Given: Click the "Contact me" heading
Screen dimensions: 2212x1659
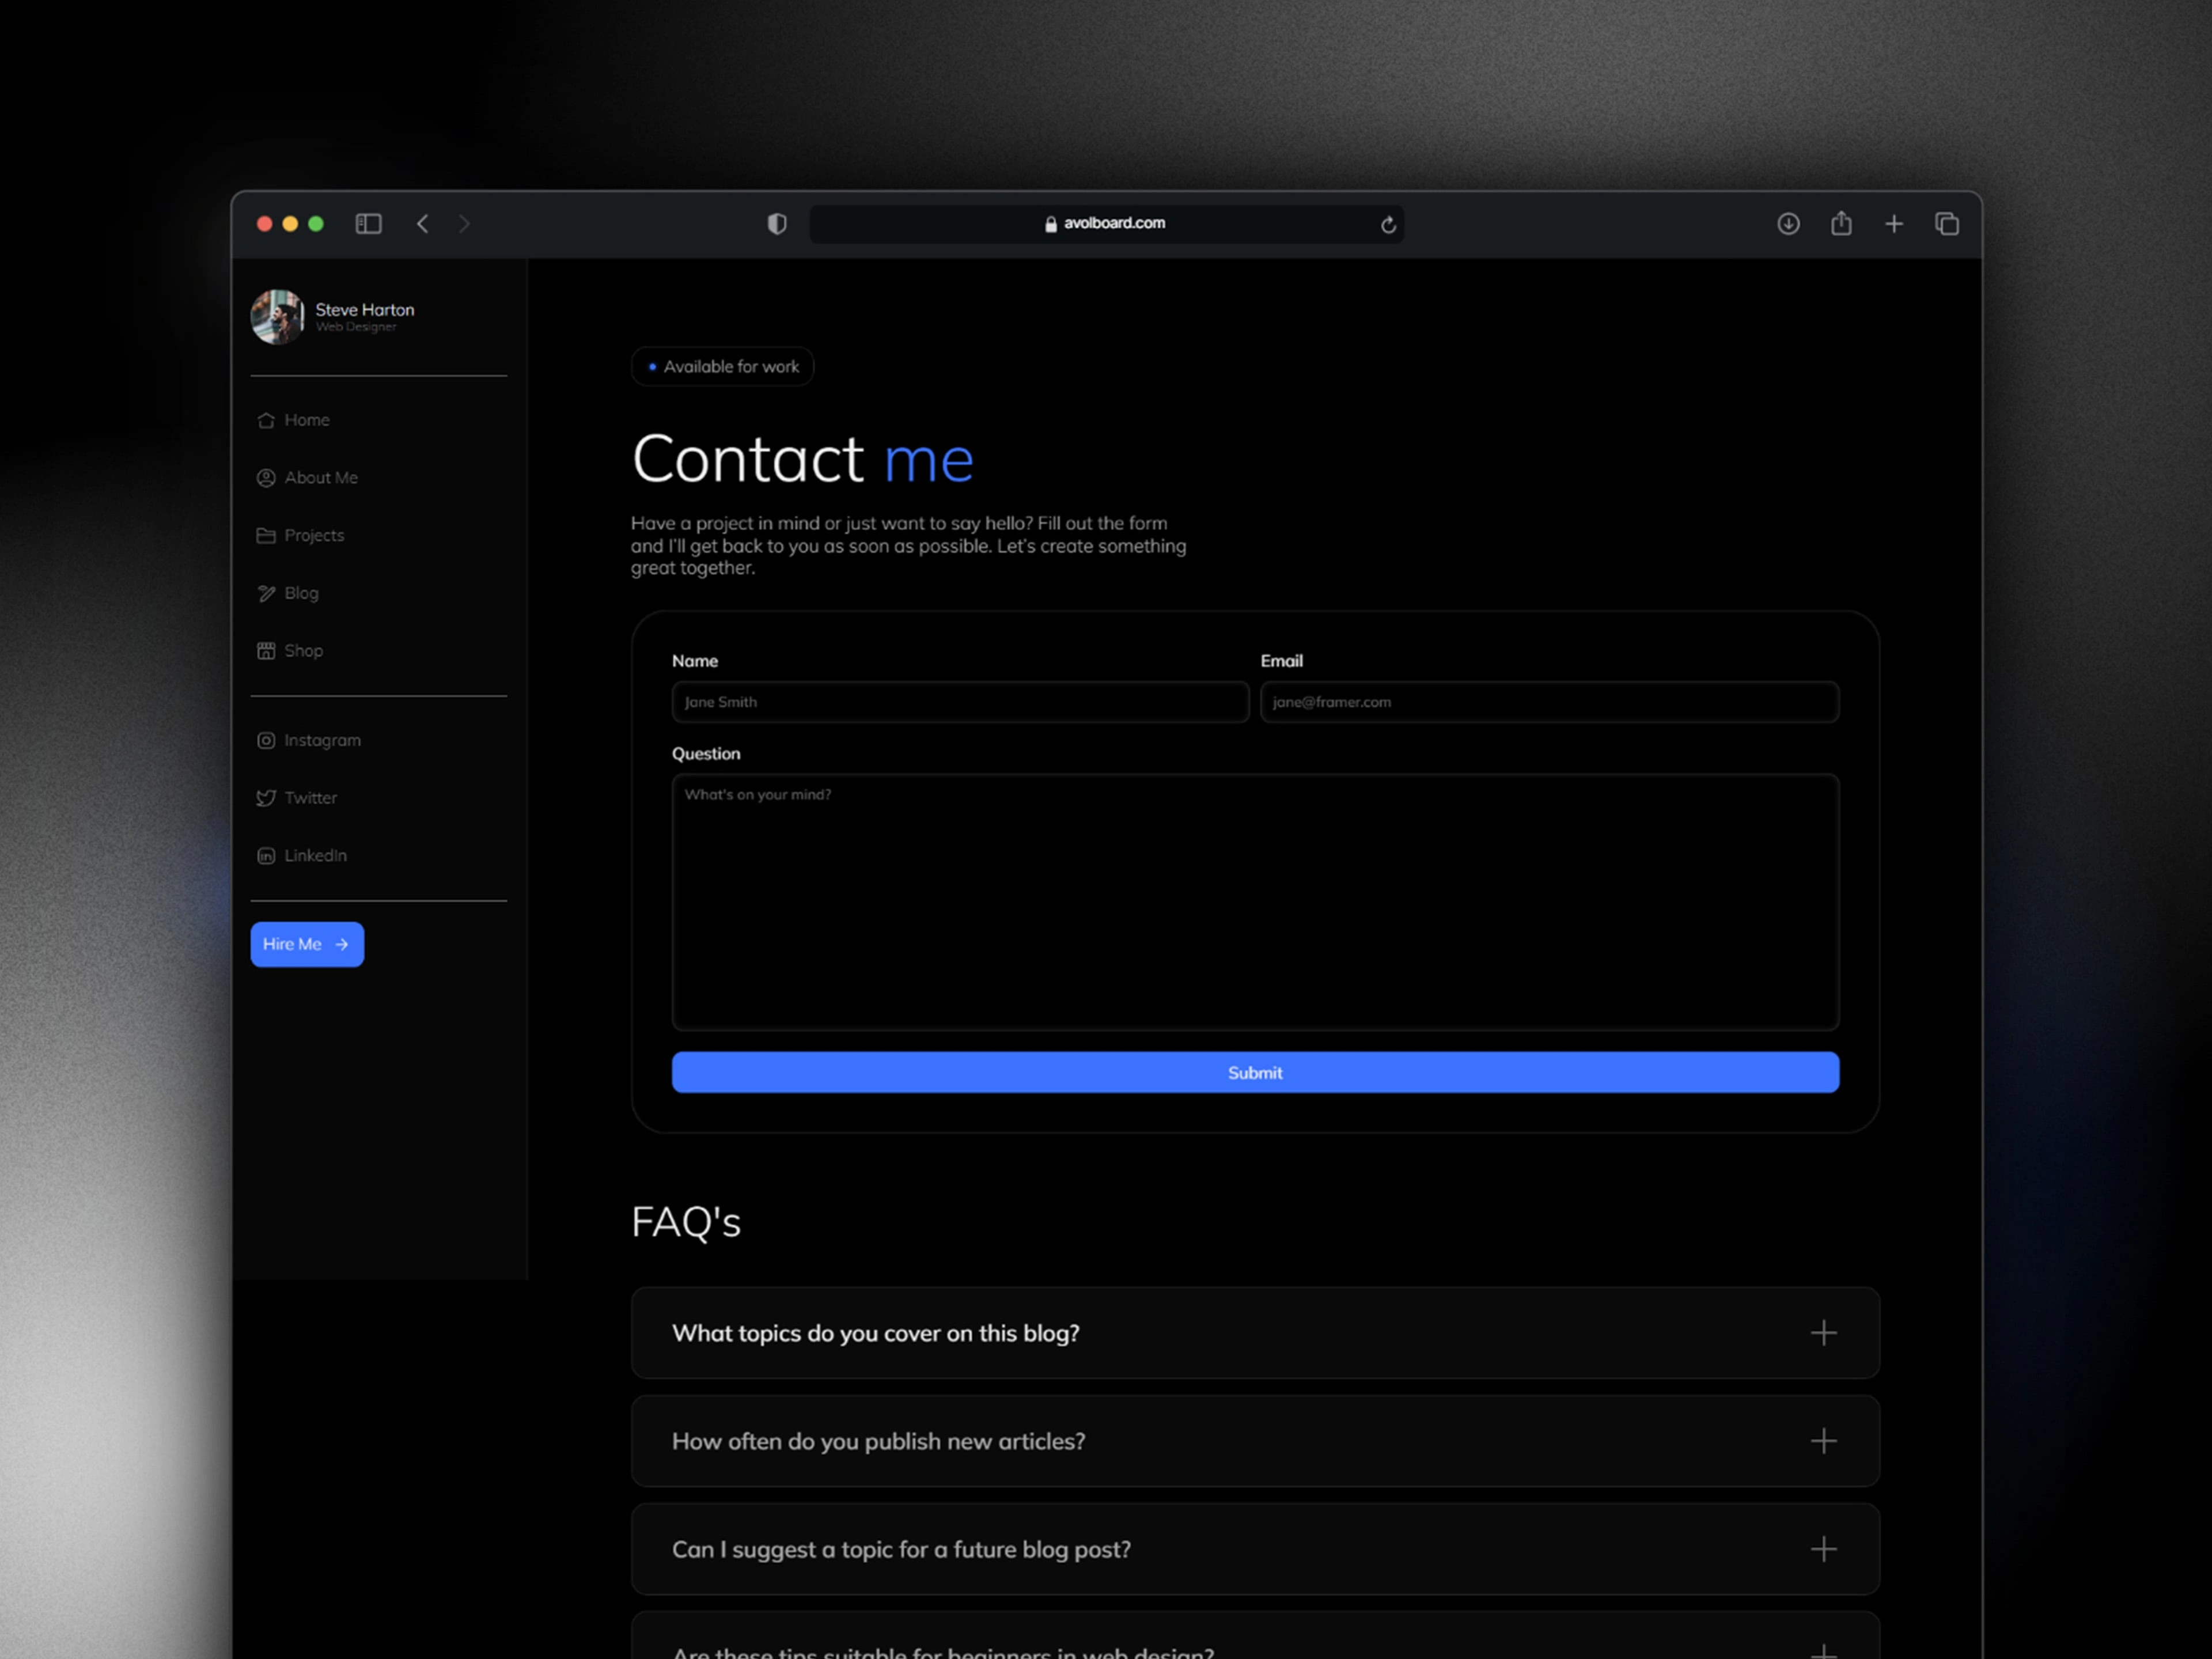Looking at the screenshot, I should pyautogui.click(x=802, y=460).
